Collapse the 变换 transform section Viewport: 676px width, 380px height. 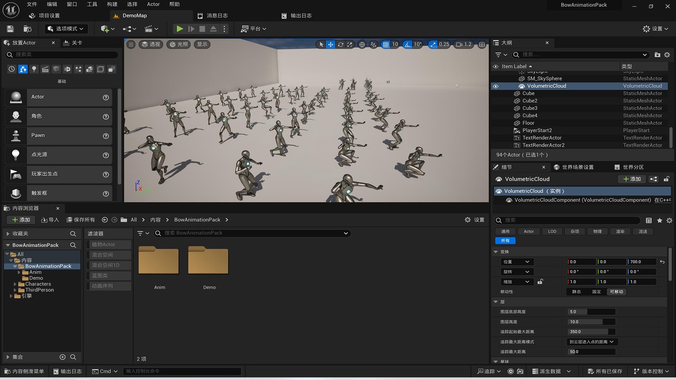[496, 252]
